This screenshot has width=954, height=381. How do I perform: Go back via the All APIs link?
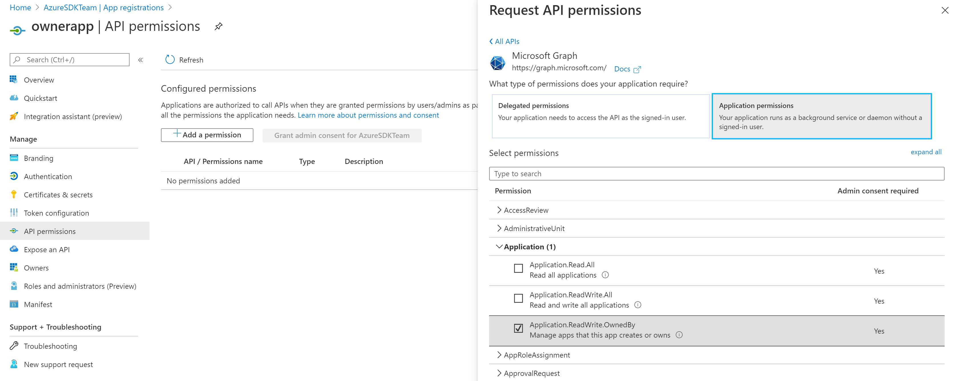pos(505,41)
